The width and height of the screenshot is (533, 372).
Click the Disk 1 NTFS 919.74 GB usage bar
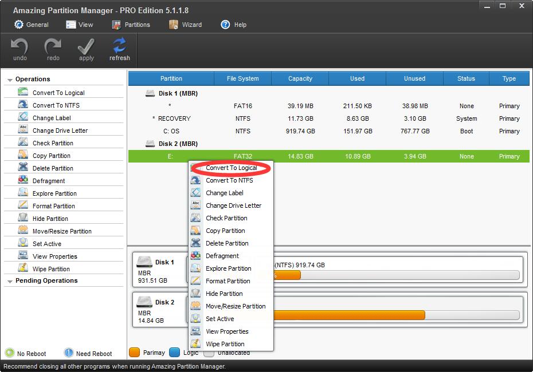(397, 275)
